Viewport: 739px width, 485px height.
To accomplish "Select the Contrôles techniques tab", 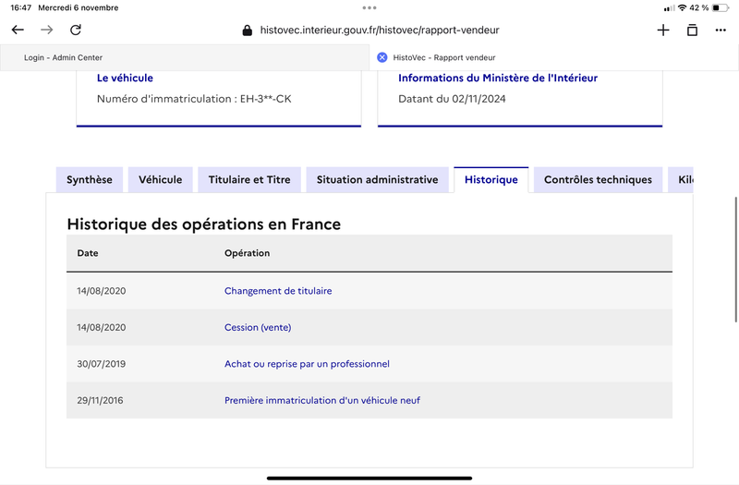I will tap(598, 179).
